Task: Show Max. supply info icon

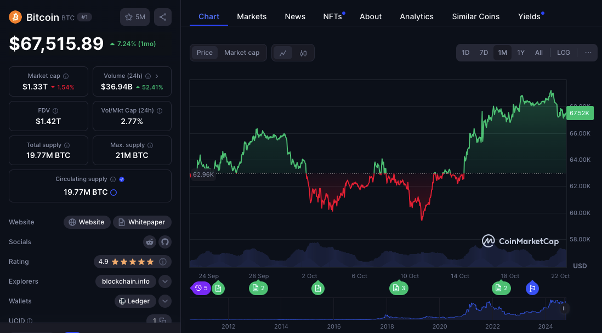Action: [x=150, y=145]
